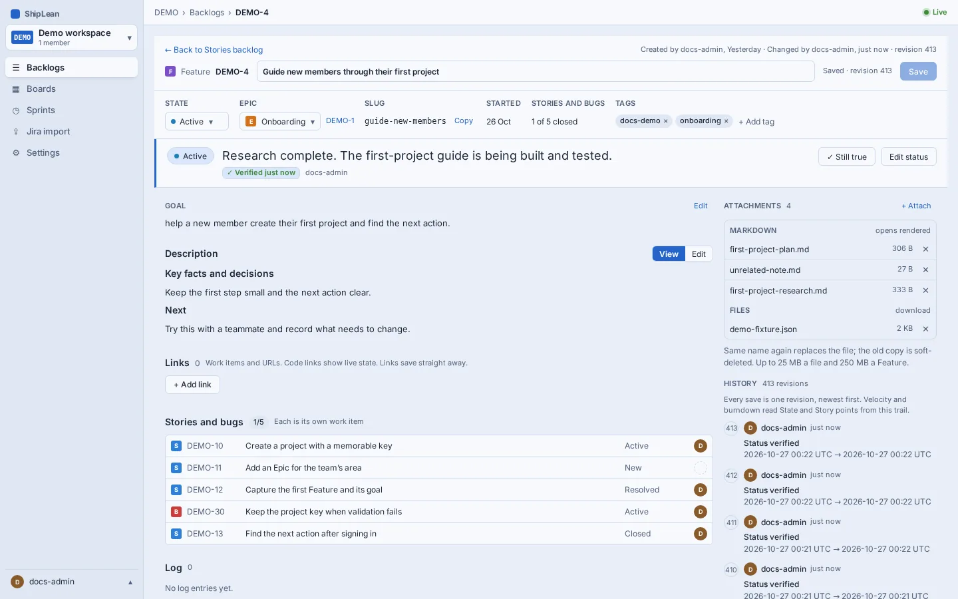Switch Description to Edit mode
Image resolution: width=958 pixels, height=599 pixels.
[x=699, y=254]
